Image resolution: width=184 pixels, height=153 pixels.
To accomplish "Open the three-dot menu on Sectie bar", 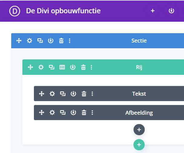I will [x=70, y=41].
